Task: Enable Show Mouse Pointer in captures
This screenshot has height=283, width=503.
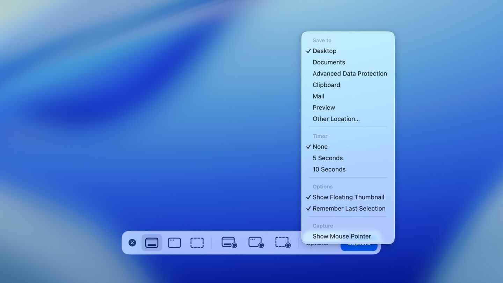Action: 342,236
